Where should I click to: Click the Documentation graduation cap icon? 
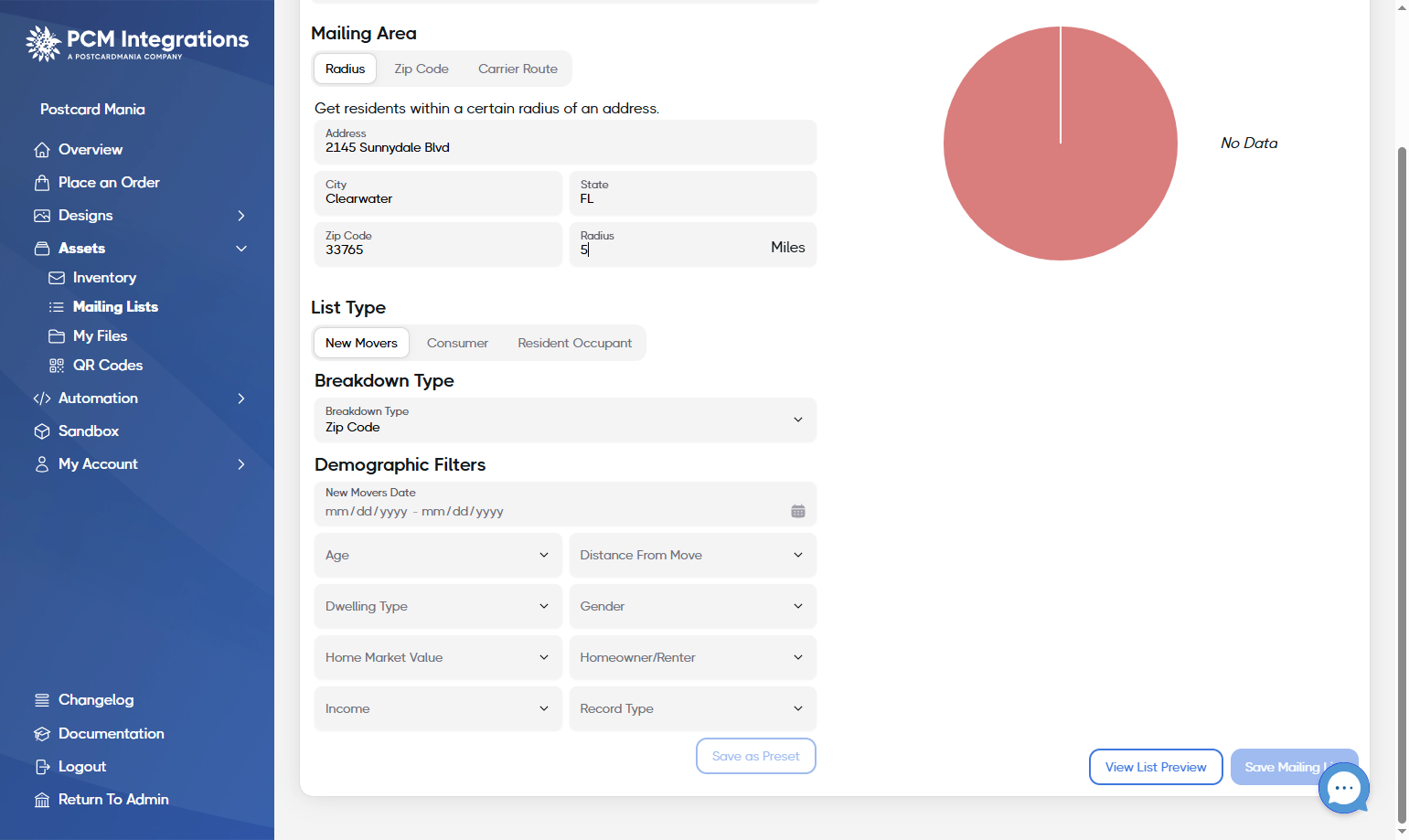(42, 734)
